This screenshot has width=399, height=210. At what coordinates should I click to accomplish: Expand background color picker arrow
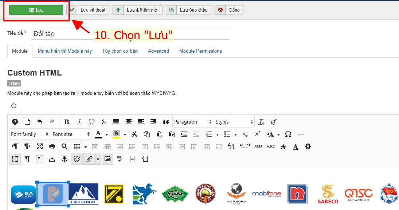[125, 134]
